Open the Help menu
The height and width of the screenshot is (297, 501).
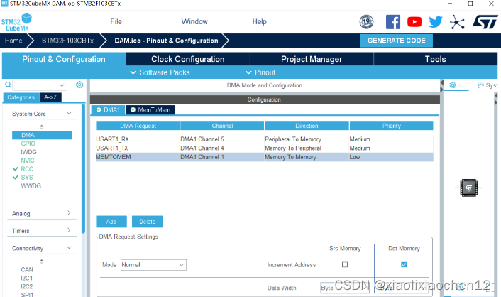coord(260,21)
